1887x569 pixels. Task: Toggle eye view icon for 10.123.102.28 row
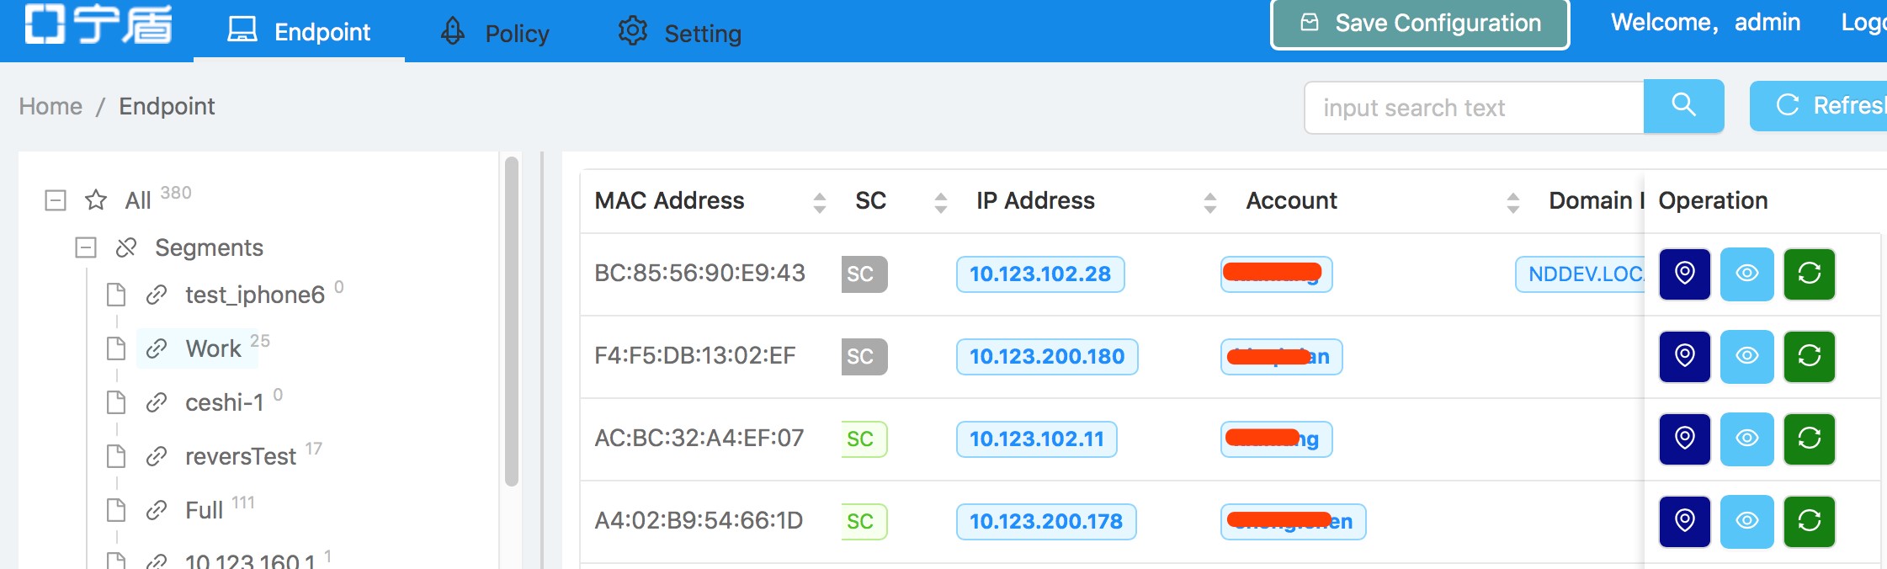pyautogui.click(x=1747, y=274)
